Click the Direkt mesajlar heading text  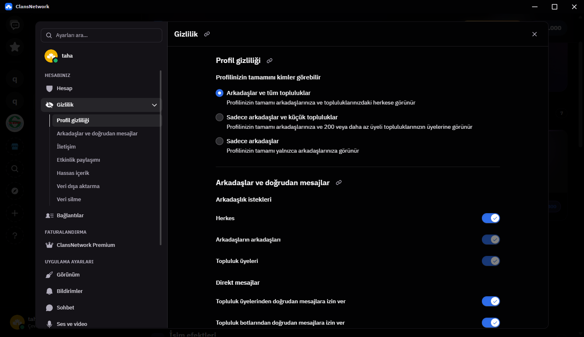[x=238, y=283]
